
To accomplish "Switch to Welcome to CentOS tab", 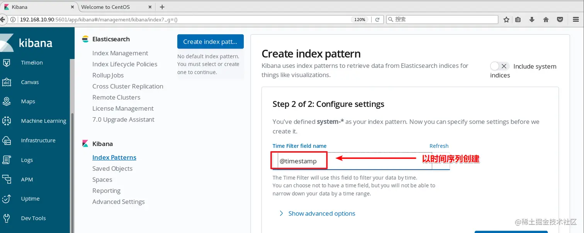I will [x=116, y=7].
